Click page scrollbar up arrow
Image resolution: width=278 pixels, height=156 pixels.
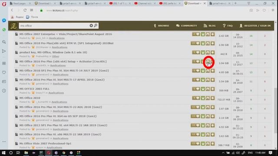pyautogui.click(x=275, y=23)
